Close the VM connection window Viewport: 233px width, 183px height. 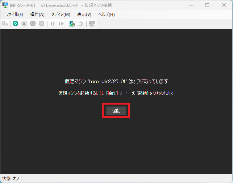(x=224, y=5)
